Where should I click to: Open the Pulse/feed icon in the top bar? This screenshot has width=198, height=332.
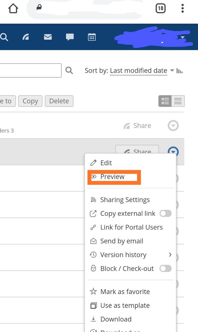pos(26,37)
